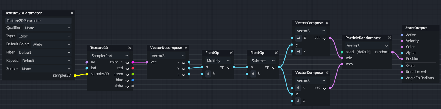
Task: Open the Repeat dropdown
Action: coord(46,61)
